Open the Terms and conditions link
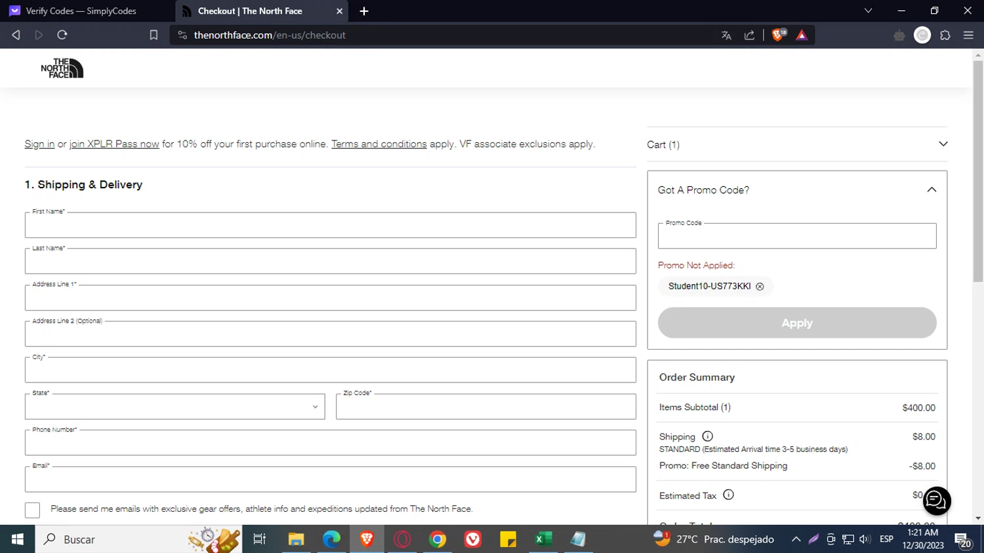Image resolution: width=984 pixels, height=553 pixels. (379, 144)
